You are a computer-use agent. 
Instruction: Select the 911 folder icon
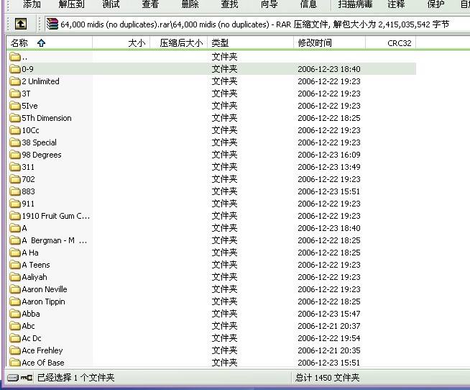point(14,204)
